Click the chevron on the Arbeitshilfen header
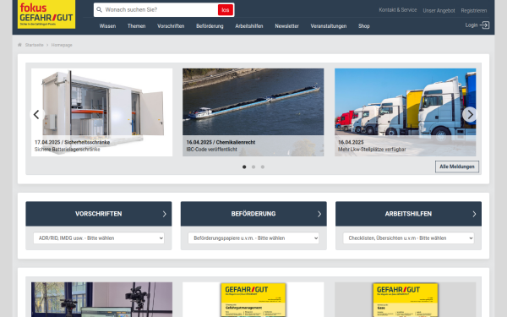507x317 pixels. [x=474, y=214]
